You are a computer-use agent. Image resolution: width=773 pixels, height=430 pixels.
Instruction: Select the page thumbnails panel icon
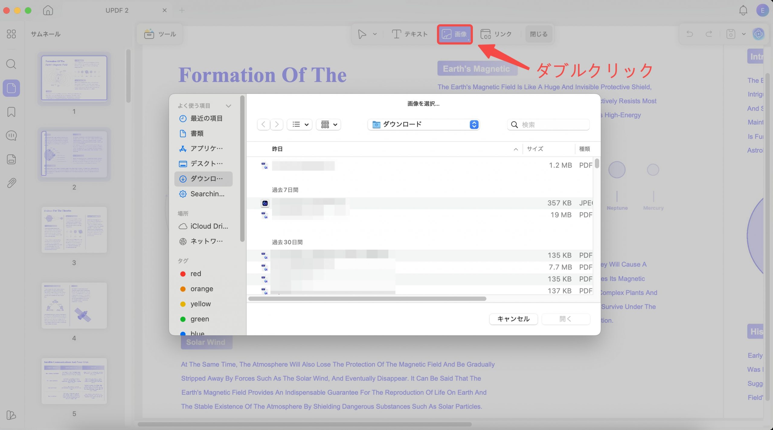click(x=11, y=88)
